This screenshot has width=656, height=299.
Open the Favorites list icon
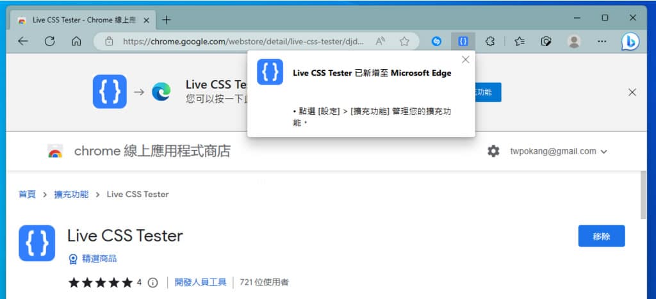point(520,42)
